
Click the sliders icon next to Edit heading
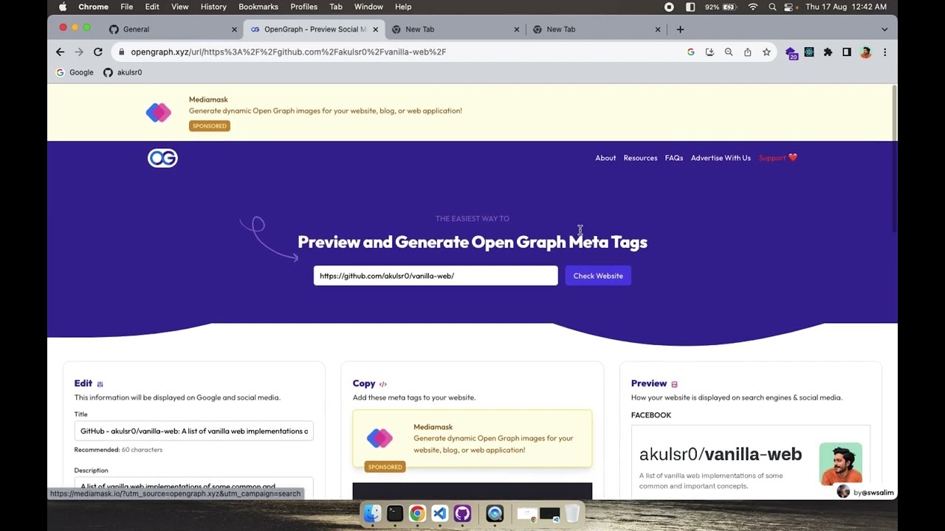coord(100,384)
